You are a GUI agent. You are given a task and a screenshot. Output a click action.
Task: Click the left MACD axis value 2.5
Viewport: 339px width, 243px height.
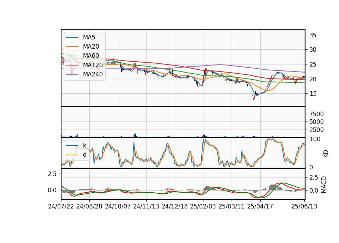52,174
